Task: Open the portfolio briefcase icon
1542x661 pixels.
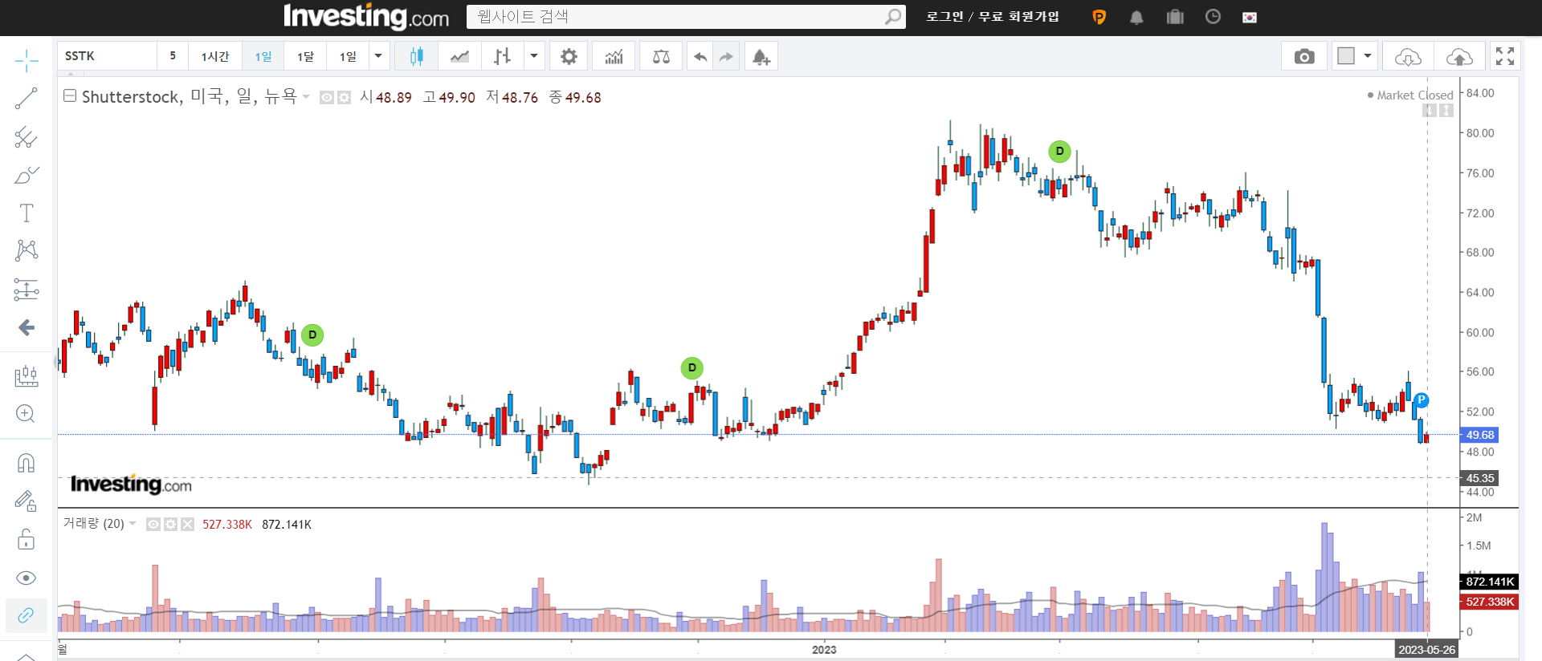Action: click(x=1175, y=17)
